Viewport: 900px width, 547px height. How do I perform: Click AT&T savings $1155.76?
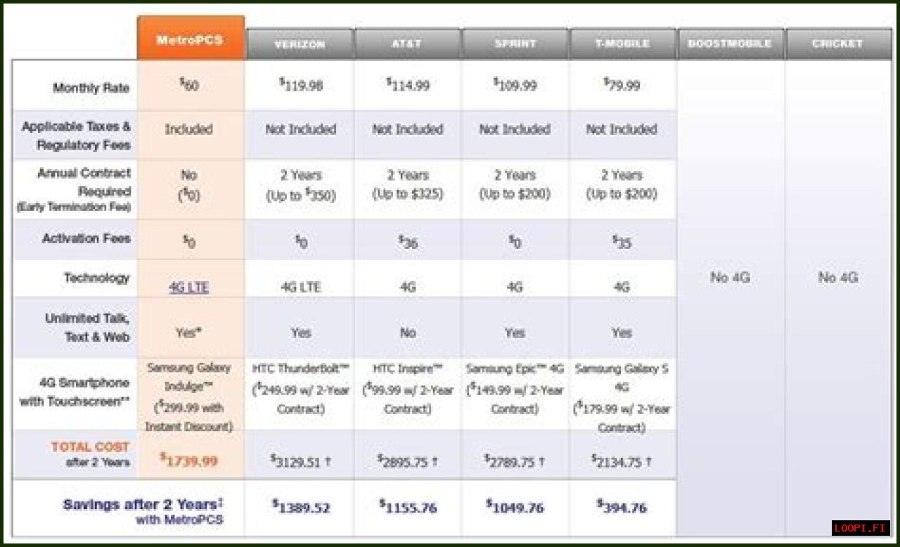pyautogui.click(x=408, y=506)
